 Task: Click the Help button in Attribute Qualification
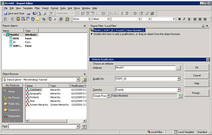point(197,83)
